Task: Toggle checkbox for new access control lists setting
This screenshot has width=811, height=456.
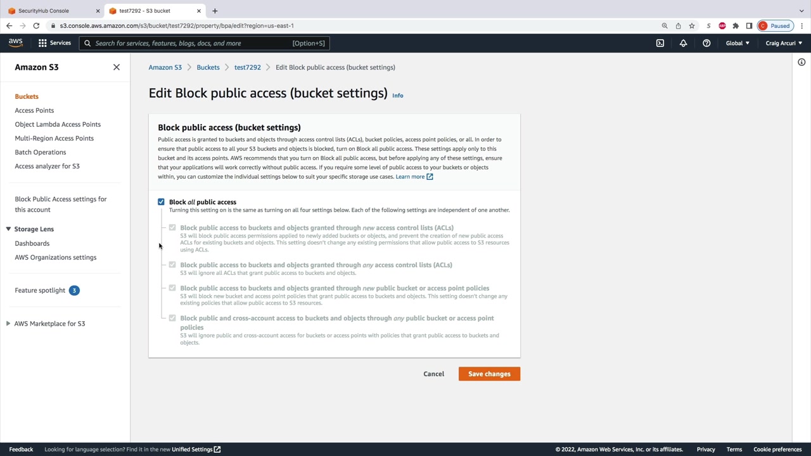Action: click(172, 227)
